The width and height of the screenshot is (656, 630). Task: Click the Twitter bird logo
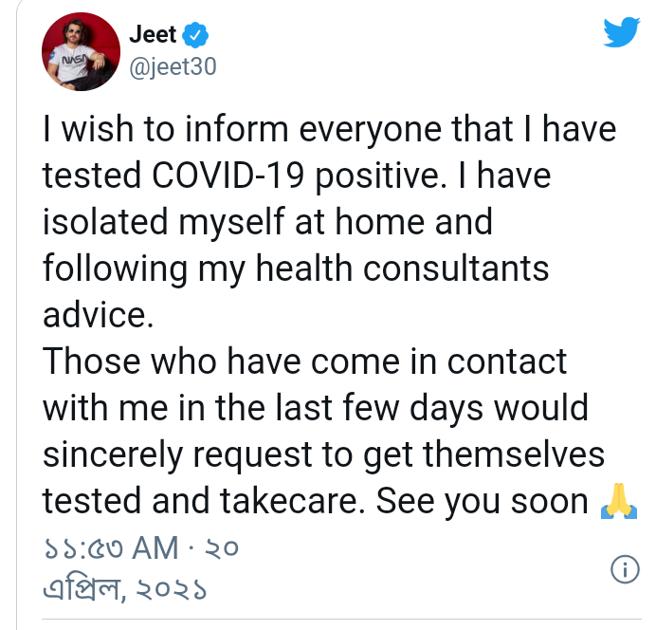coord(622,35)
